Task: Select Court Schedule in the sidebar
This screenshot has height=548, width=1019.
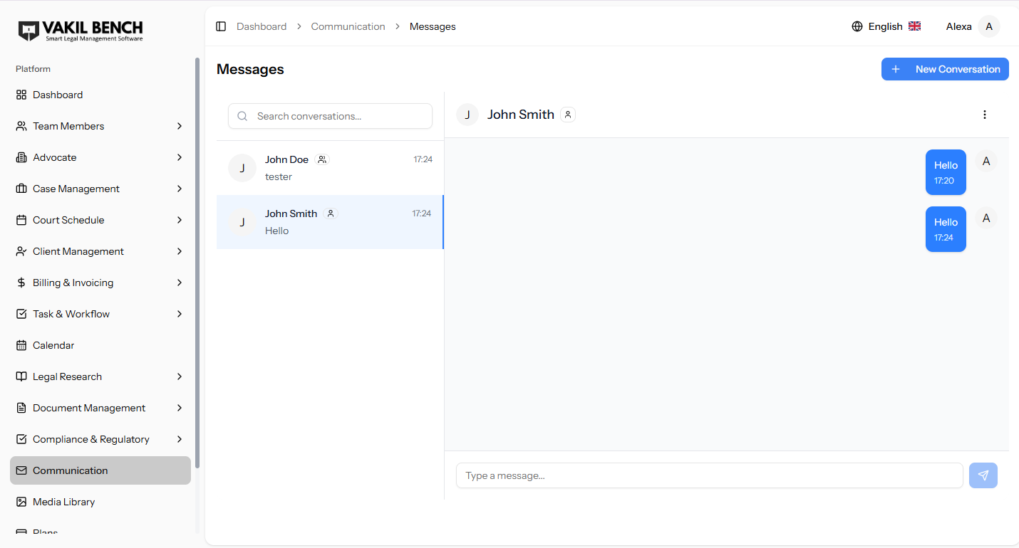Action: click(x=68, y=220)
